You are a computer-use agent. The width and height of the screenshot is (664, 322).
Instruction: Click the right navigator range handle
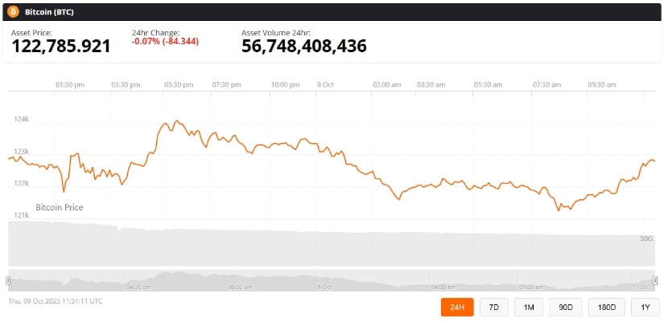pos(655,279)
